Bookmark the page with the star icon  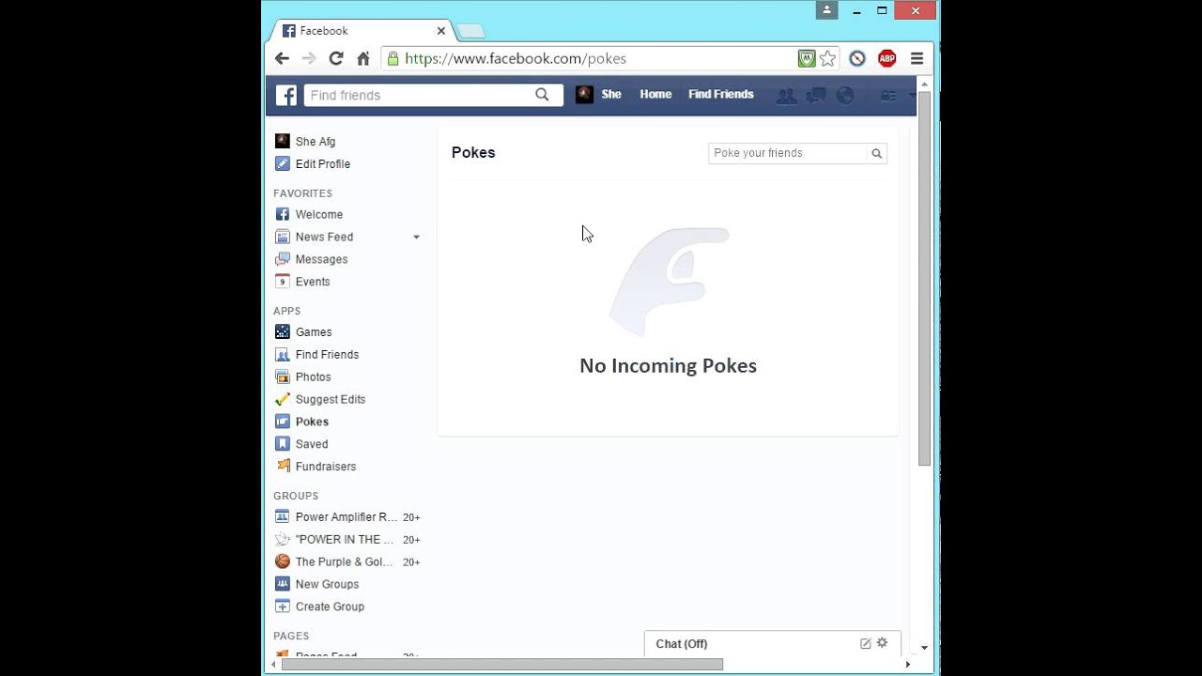[x=827, y=58]
